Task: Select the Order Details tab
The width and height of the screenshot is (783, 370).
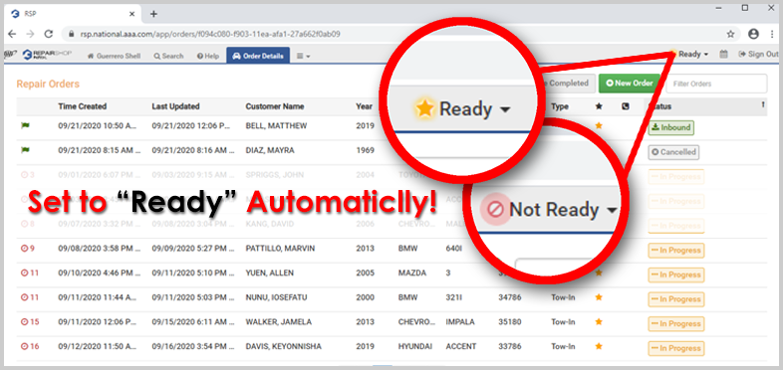Action: coord(258,56)
